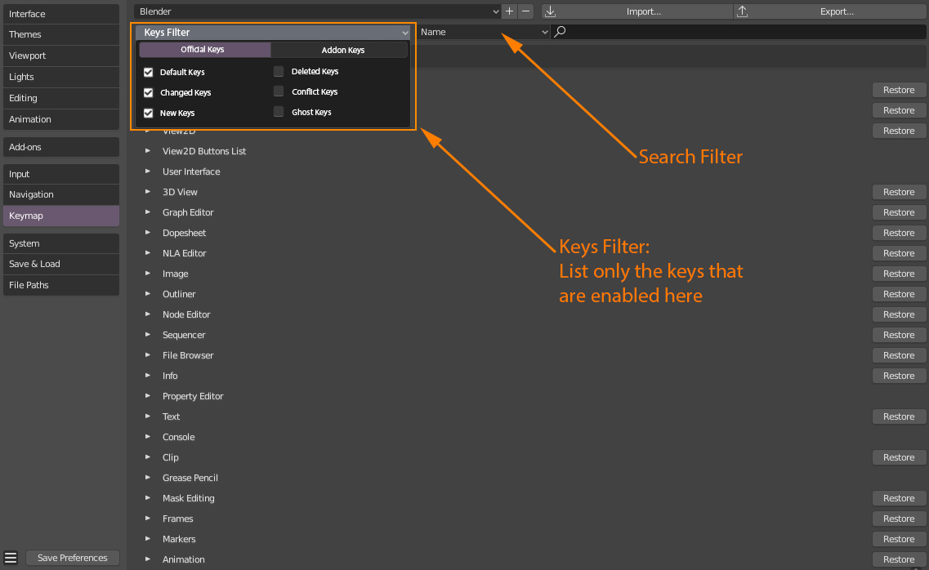Click the Import... keymap button
Image resolution: width=929 pixels, height=570 pixels.
point(637,11)
